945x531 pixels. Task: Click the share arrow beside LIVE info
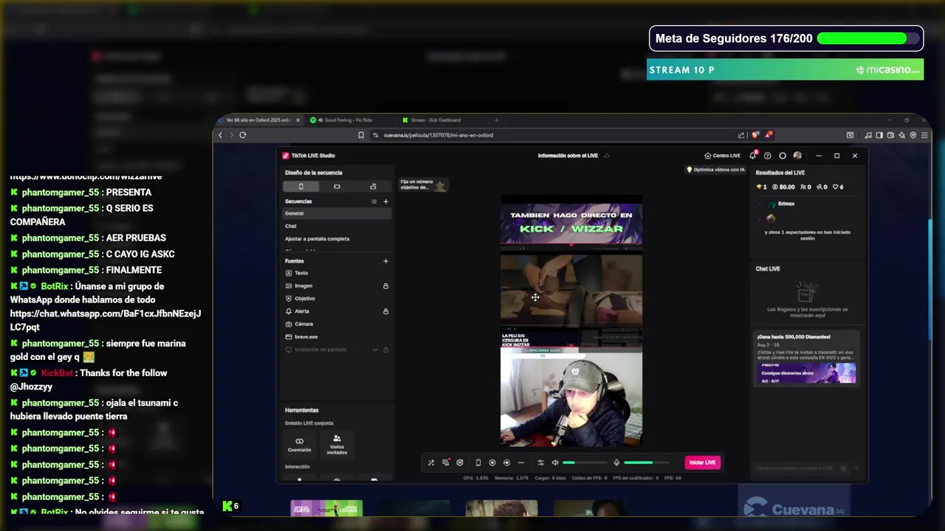(606, 156)
